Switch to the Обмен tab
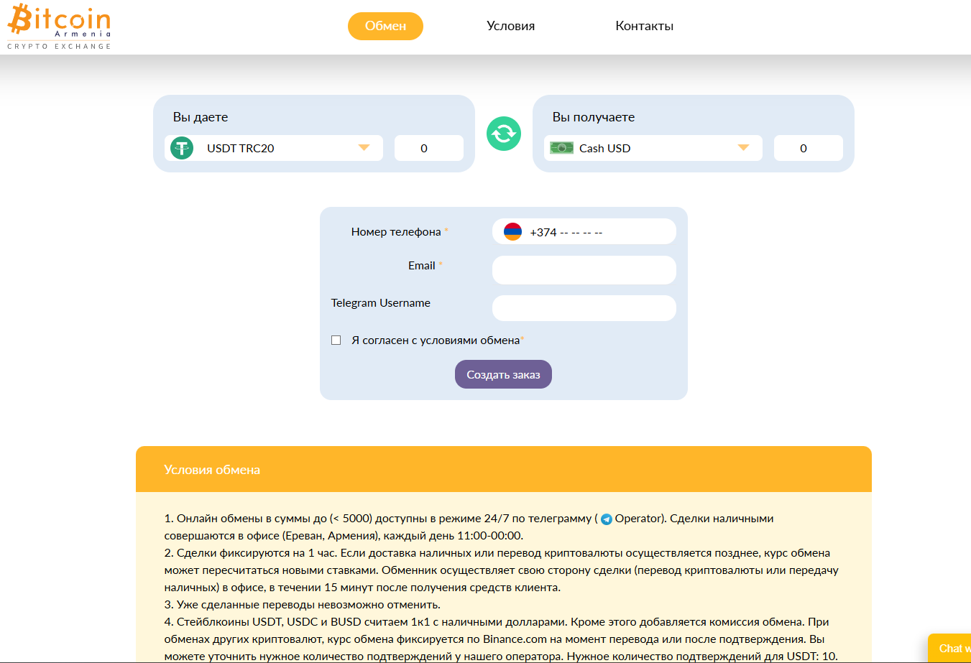 pyautogui.click(x=385, y=26)
